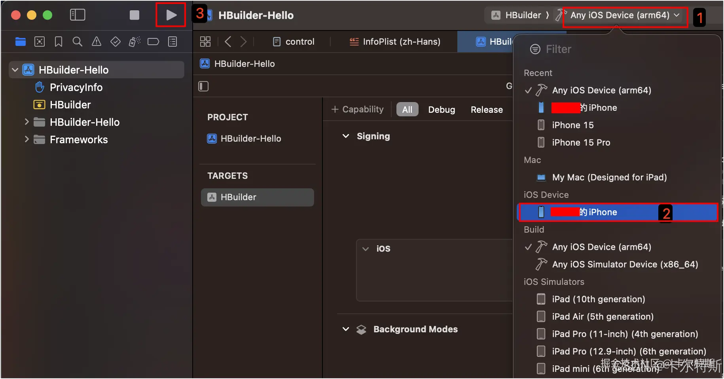
Task: Open the Breakpoint navigator icon
Action: (153, 42)
